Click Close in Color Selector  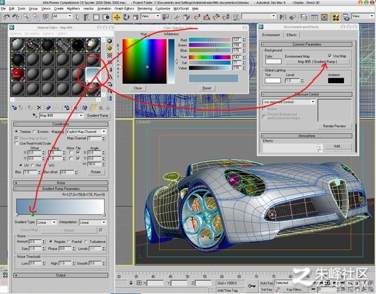[x=138, y=88]
